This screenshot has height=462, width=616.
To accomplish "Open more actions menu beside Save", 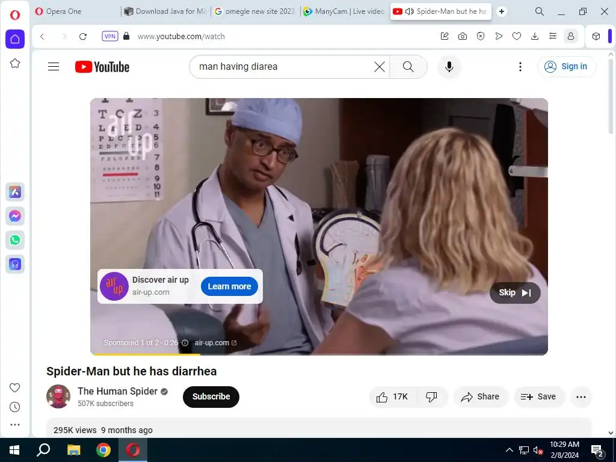I will (581, 397).
